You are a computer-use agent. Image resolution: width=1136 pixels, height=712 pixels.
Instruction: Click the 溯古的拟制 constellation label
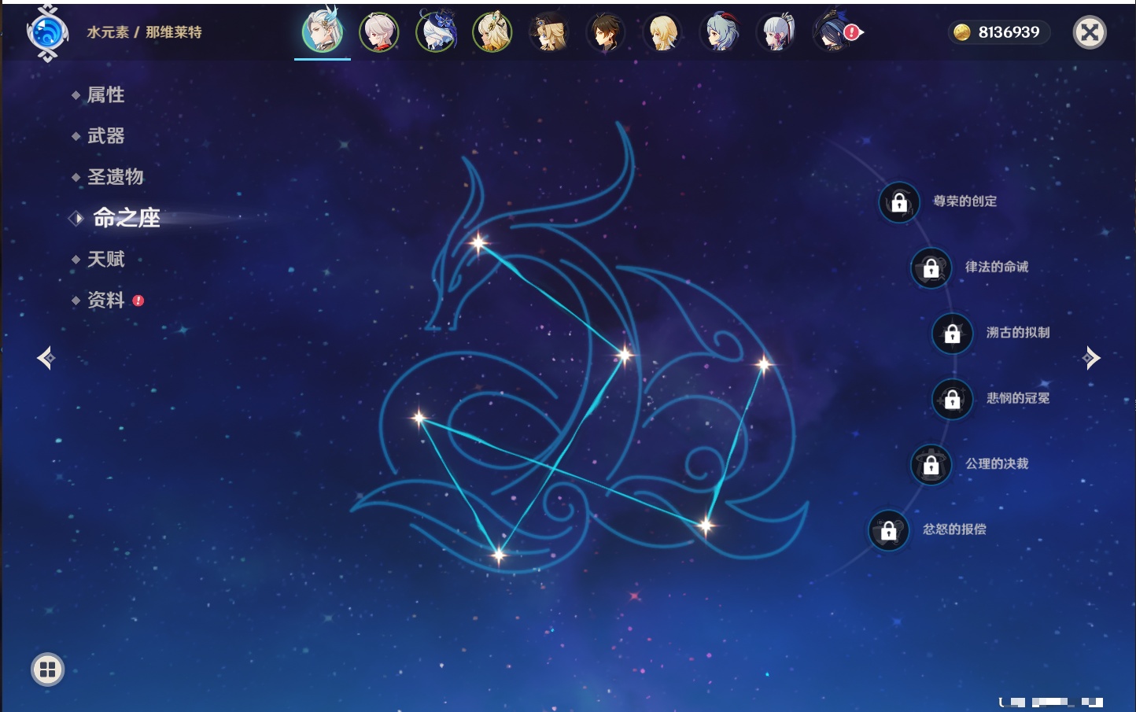[1018, 332]
